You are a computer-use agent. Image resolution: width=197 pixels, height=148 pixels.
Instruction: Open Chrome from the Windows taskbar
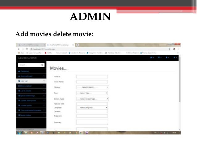(x=81, y=133)
